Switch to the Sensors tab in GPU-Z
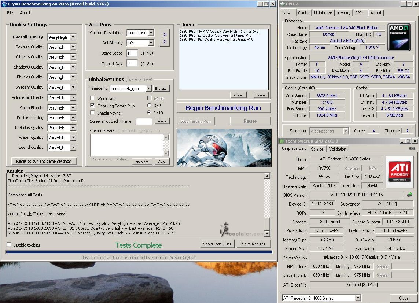Image resolution: width=419 pixels, height=303 pixels. pyautogui.click(x=318, y=149)
